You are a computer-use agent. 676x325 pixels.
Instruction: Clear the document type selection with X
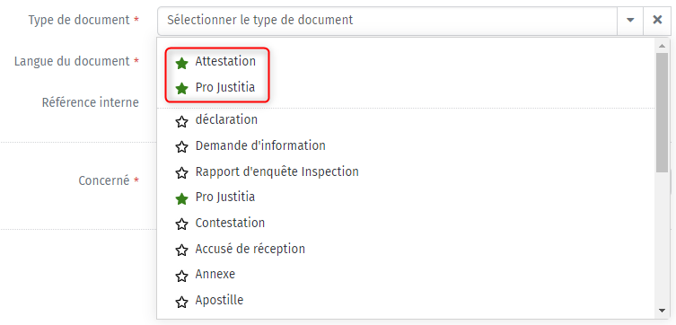657,21
